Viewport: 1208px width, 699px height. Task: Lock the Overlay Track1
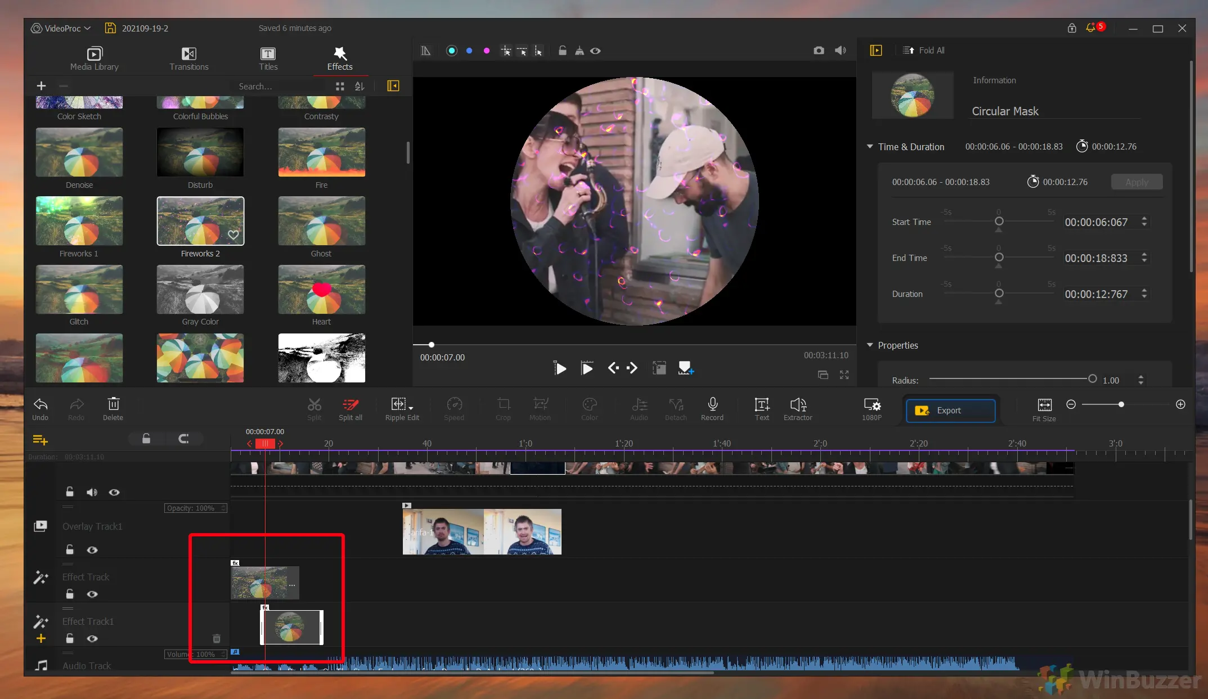(x=70, y=549)
